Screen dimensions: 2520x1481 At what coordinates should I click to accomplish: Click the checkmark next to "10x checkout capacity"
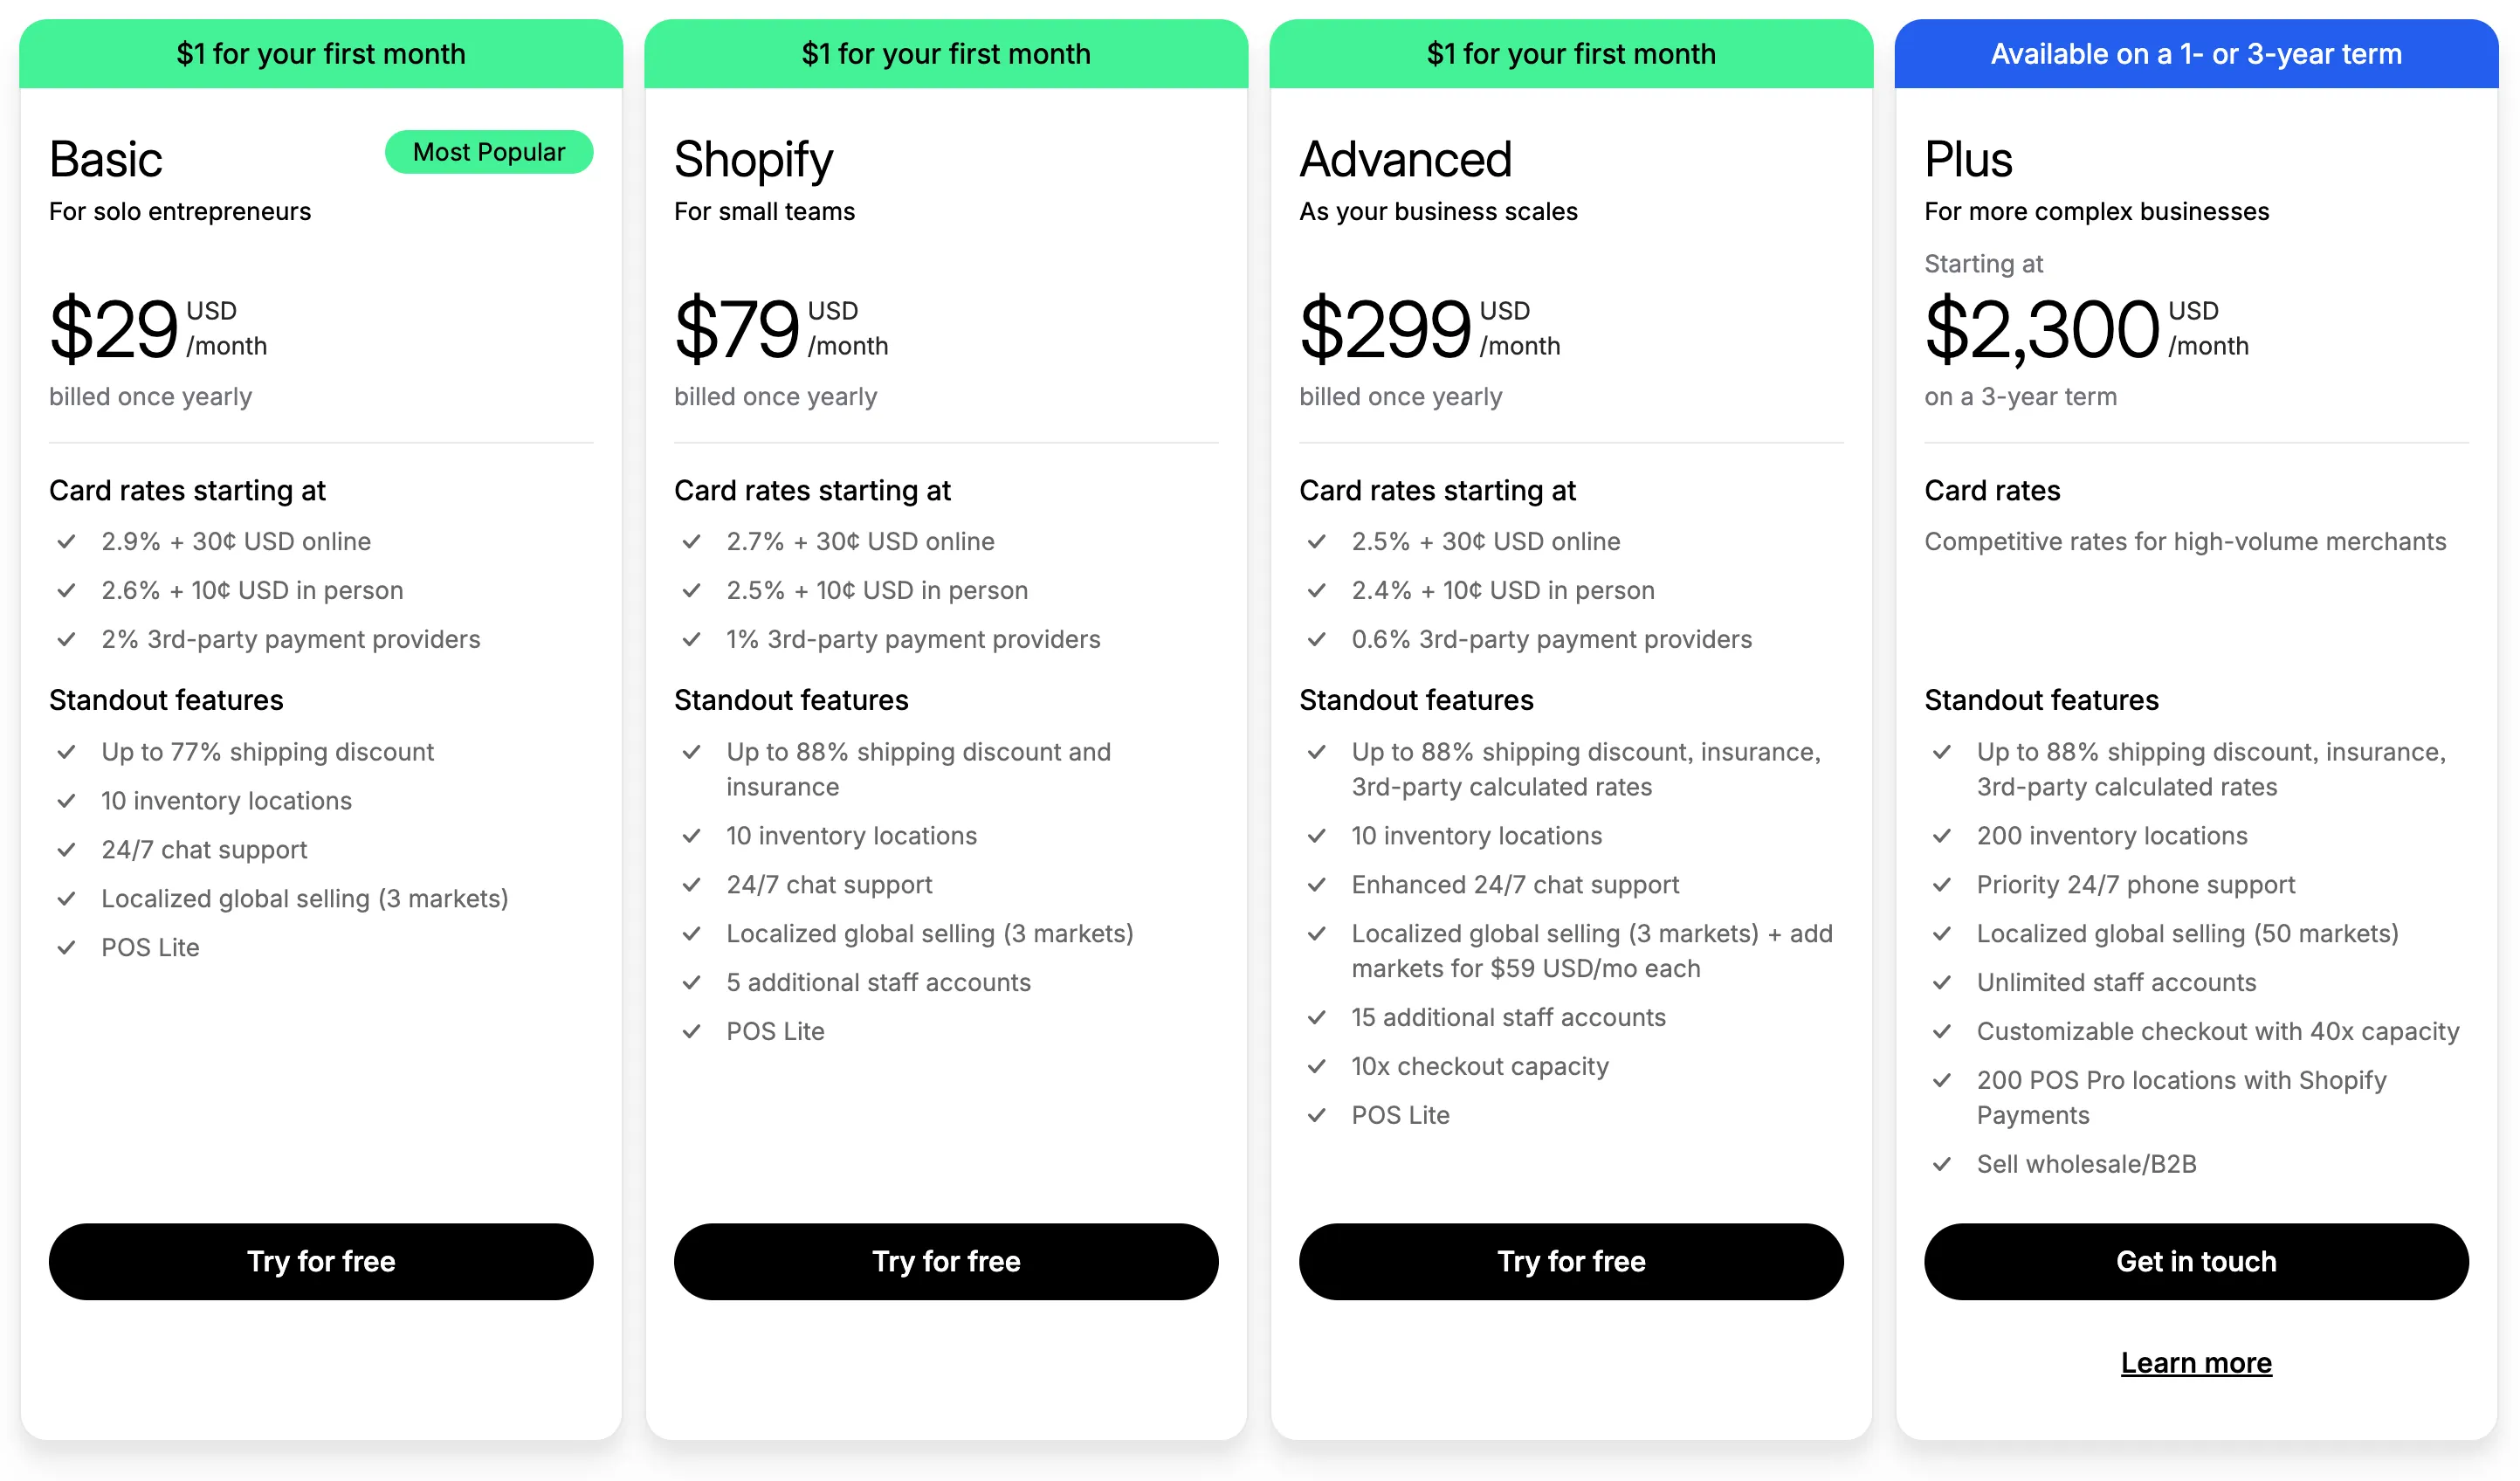1318,1066
